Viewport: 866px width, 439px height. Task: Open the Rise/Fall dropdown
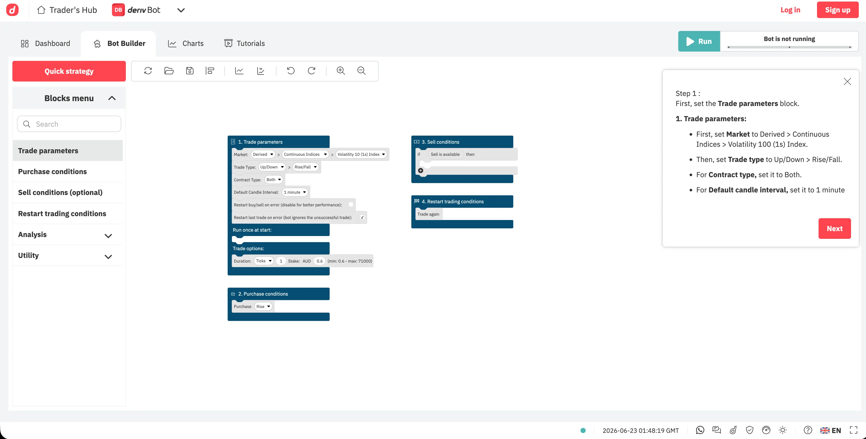point(306,167)
